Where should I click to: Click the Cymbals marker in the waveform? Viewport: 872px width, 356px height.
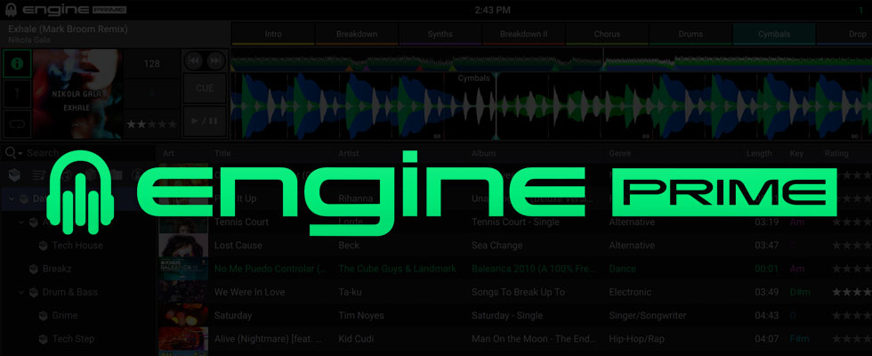(x=473, y=78)
